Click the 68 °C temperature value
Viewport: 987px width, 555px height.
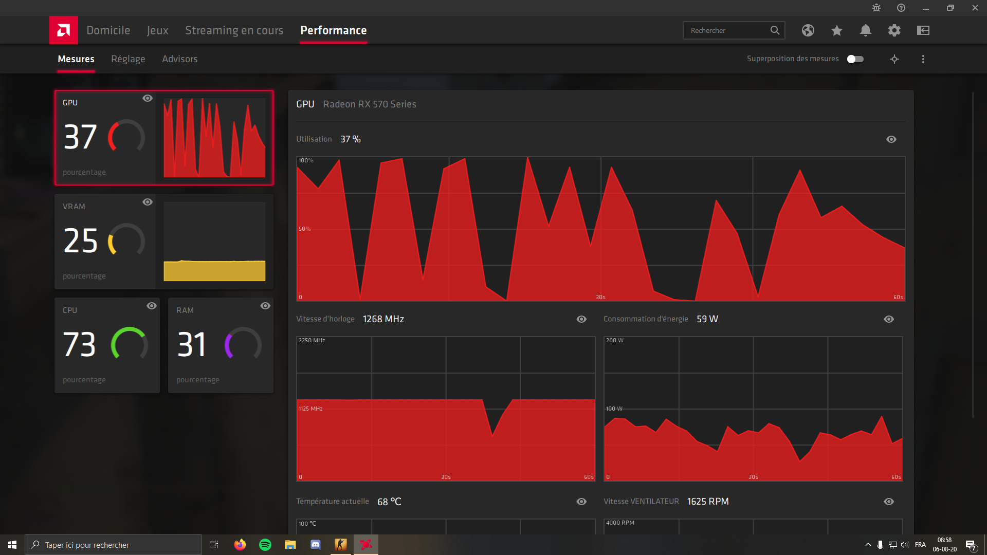pyautogui.click(x=389, y=502)
